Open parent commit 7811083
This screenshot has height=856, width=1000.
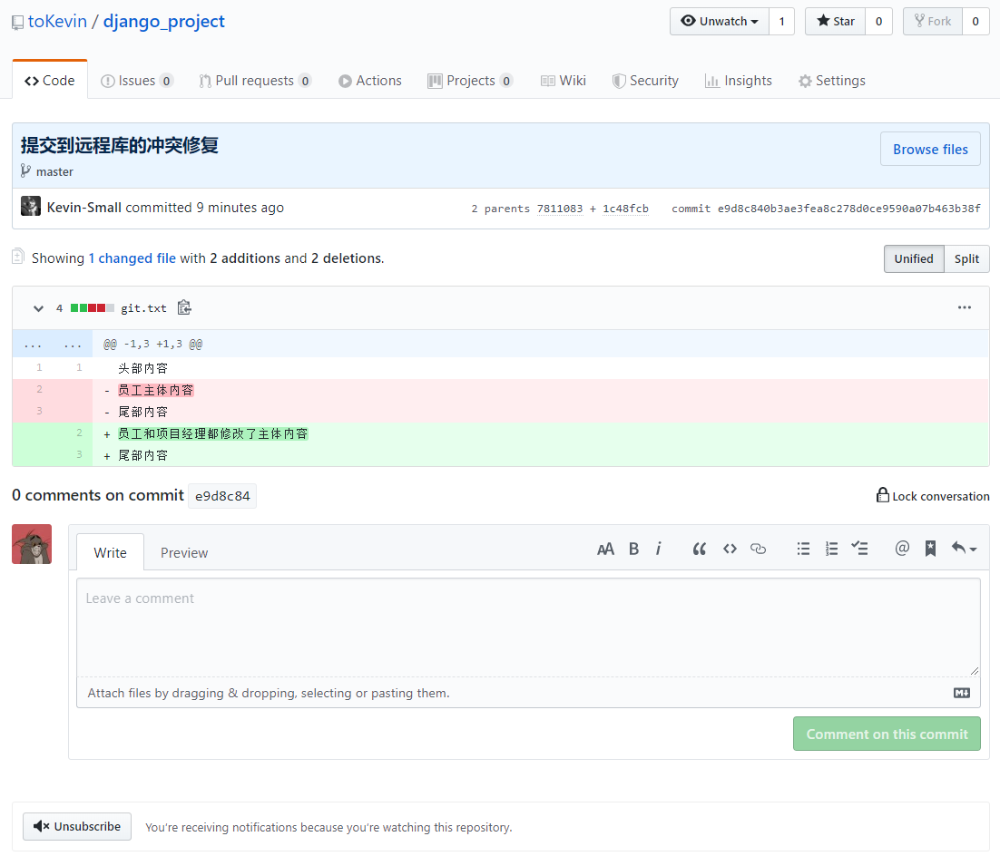(x=560, y=209)
